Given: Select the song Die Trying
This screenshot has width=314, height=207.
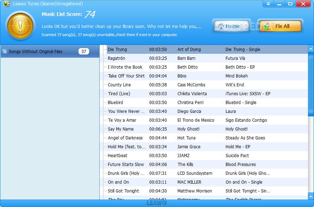Looking at the screenshot, I should point(117,50).
